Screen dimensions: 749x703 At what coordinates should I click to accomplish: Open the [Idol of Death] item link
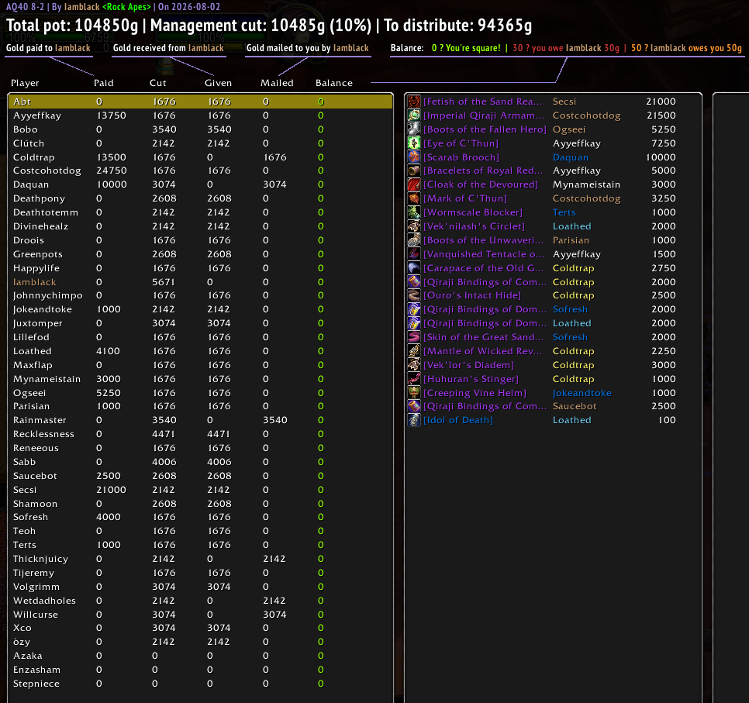pyautogui.click(x=458, y=420)
